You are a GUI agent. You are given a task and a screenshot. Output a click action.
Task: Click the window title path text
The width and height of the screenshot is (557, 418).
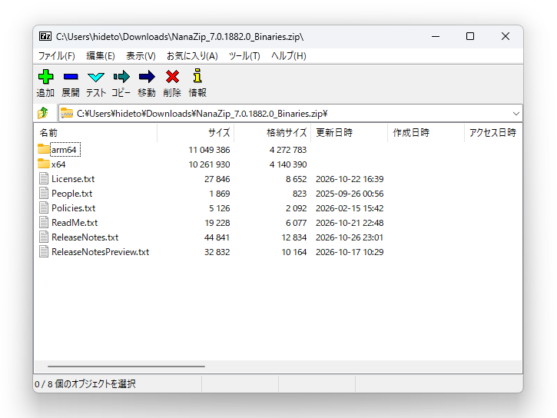pyautogui.click(x=180, y=37)
